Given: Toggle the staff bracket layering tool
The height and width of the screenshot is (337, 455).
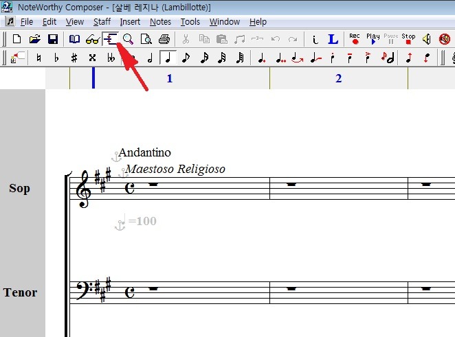Looking at the screenshot, I should 111,39.
